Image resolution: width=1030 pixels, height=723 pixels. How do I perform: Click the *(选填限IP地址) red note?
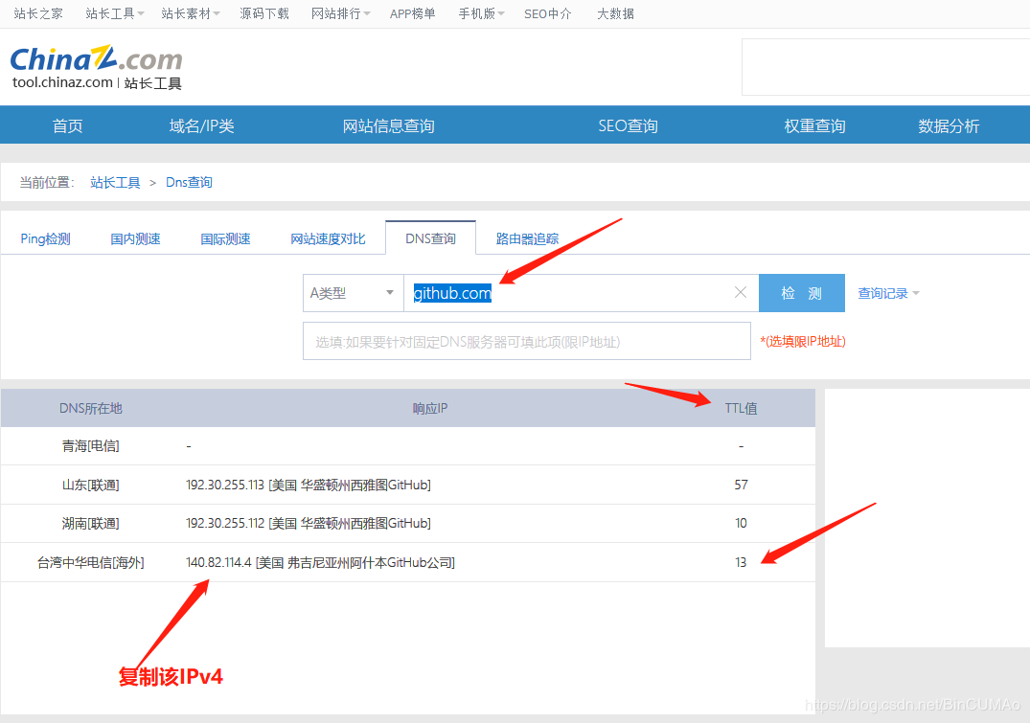click(x=803, y=341)
